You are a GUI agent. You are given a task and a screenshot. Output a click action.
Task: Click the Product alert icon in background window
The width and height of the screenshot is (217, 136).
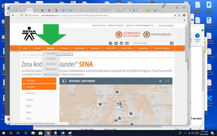[x=197, y=38]
